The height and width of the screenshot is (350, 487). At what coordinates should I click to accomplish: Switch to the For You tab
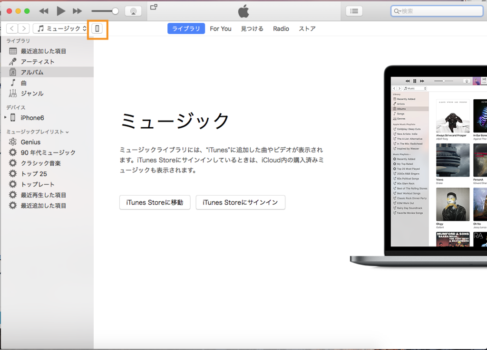[x=221, y=28]
